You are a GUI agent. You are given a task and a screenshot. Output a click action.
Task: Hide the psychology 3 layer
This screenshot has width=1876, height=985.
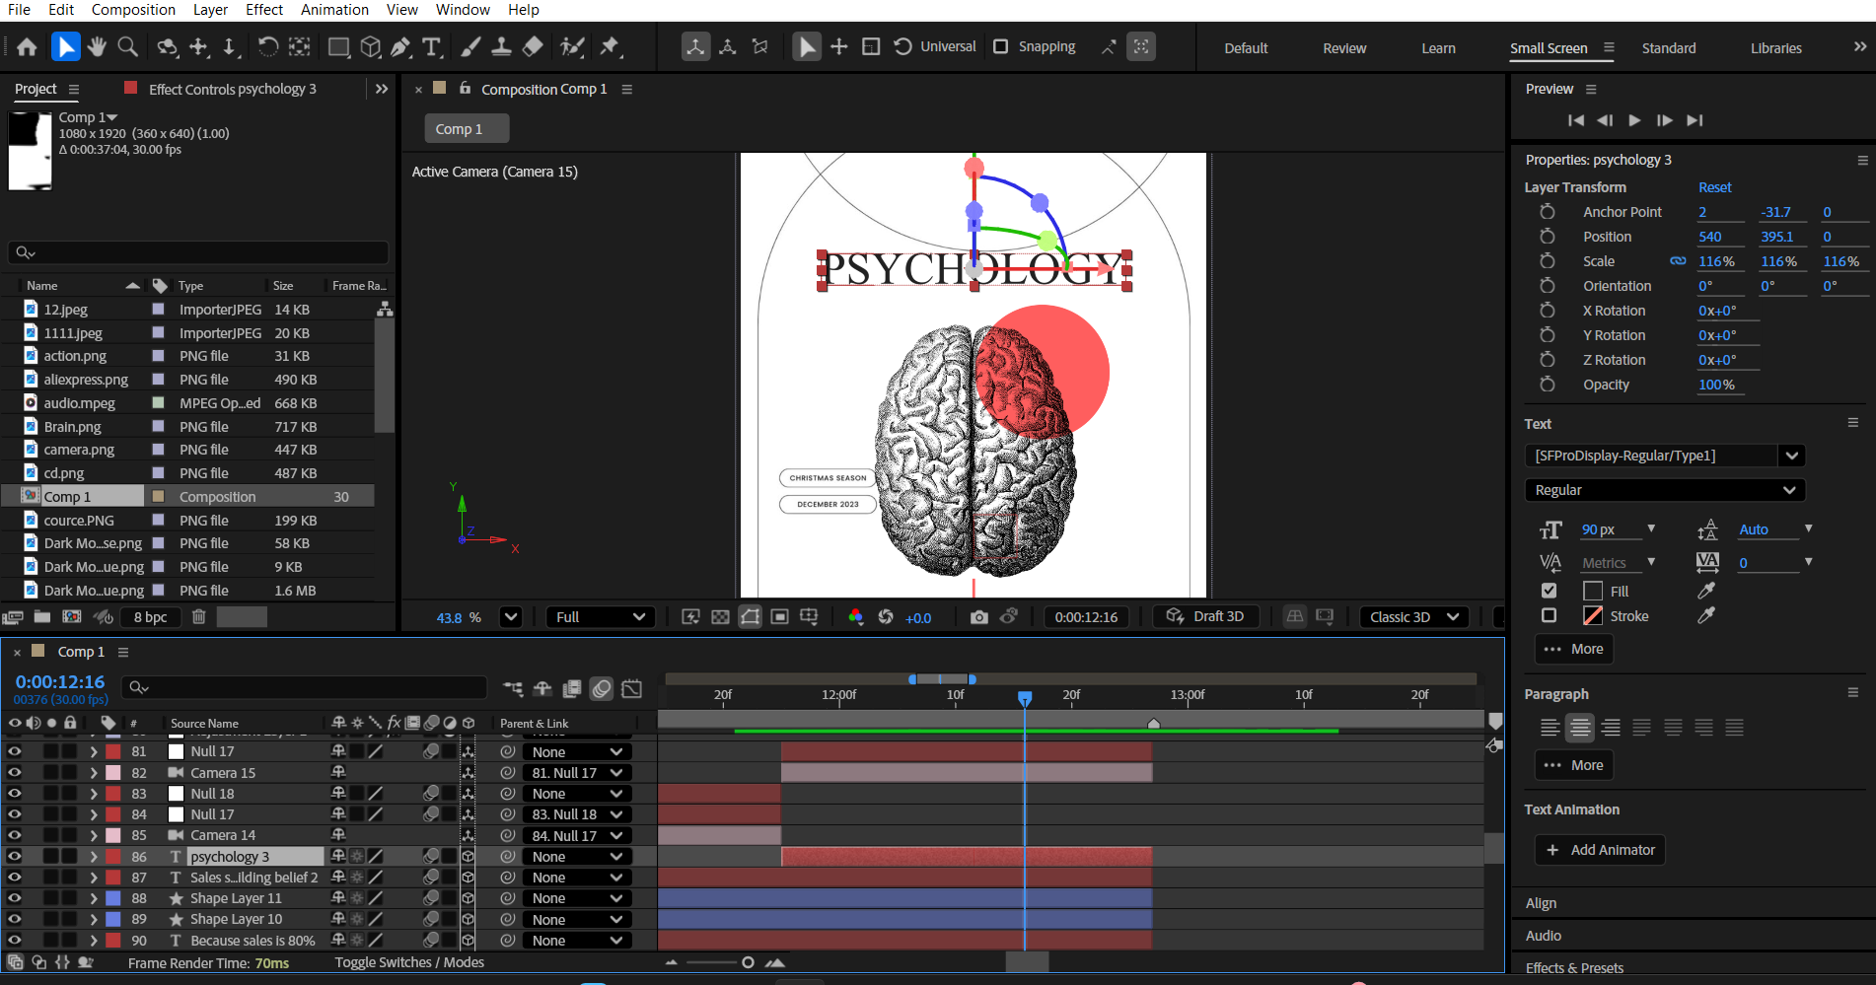(14, 857)
